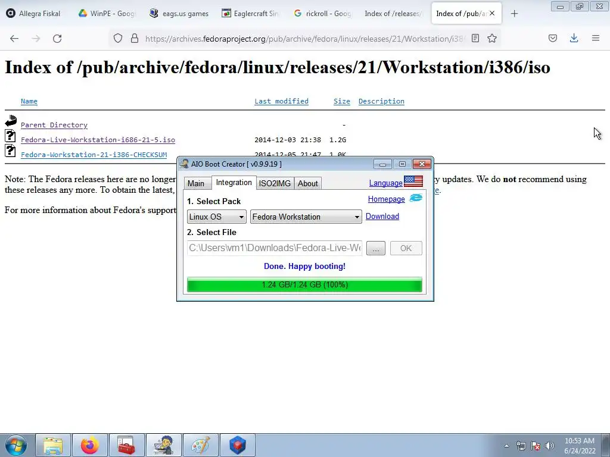
Task: Switch to the WinPE Google browser tab
Action: point(106,14)
